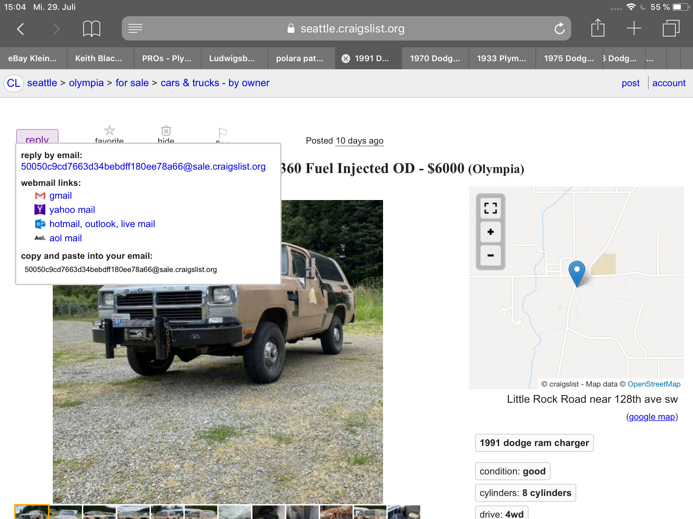Open the yahoo mail link
This screenshot has height=519, width=693.
72,210
